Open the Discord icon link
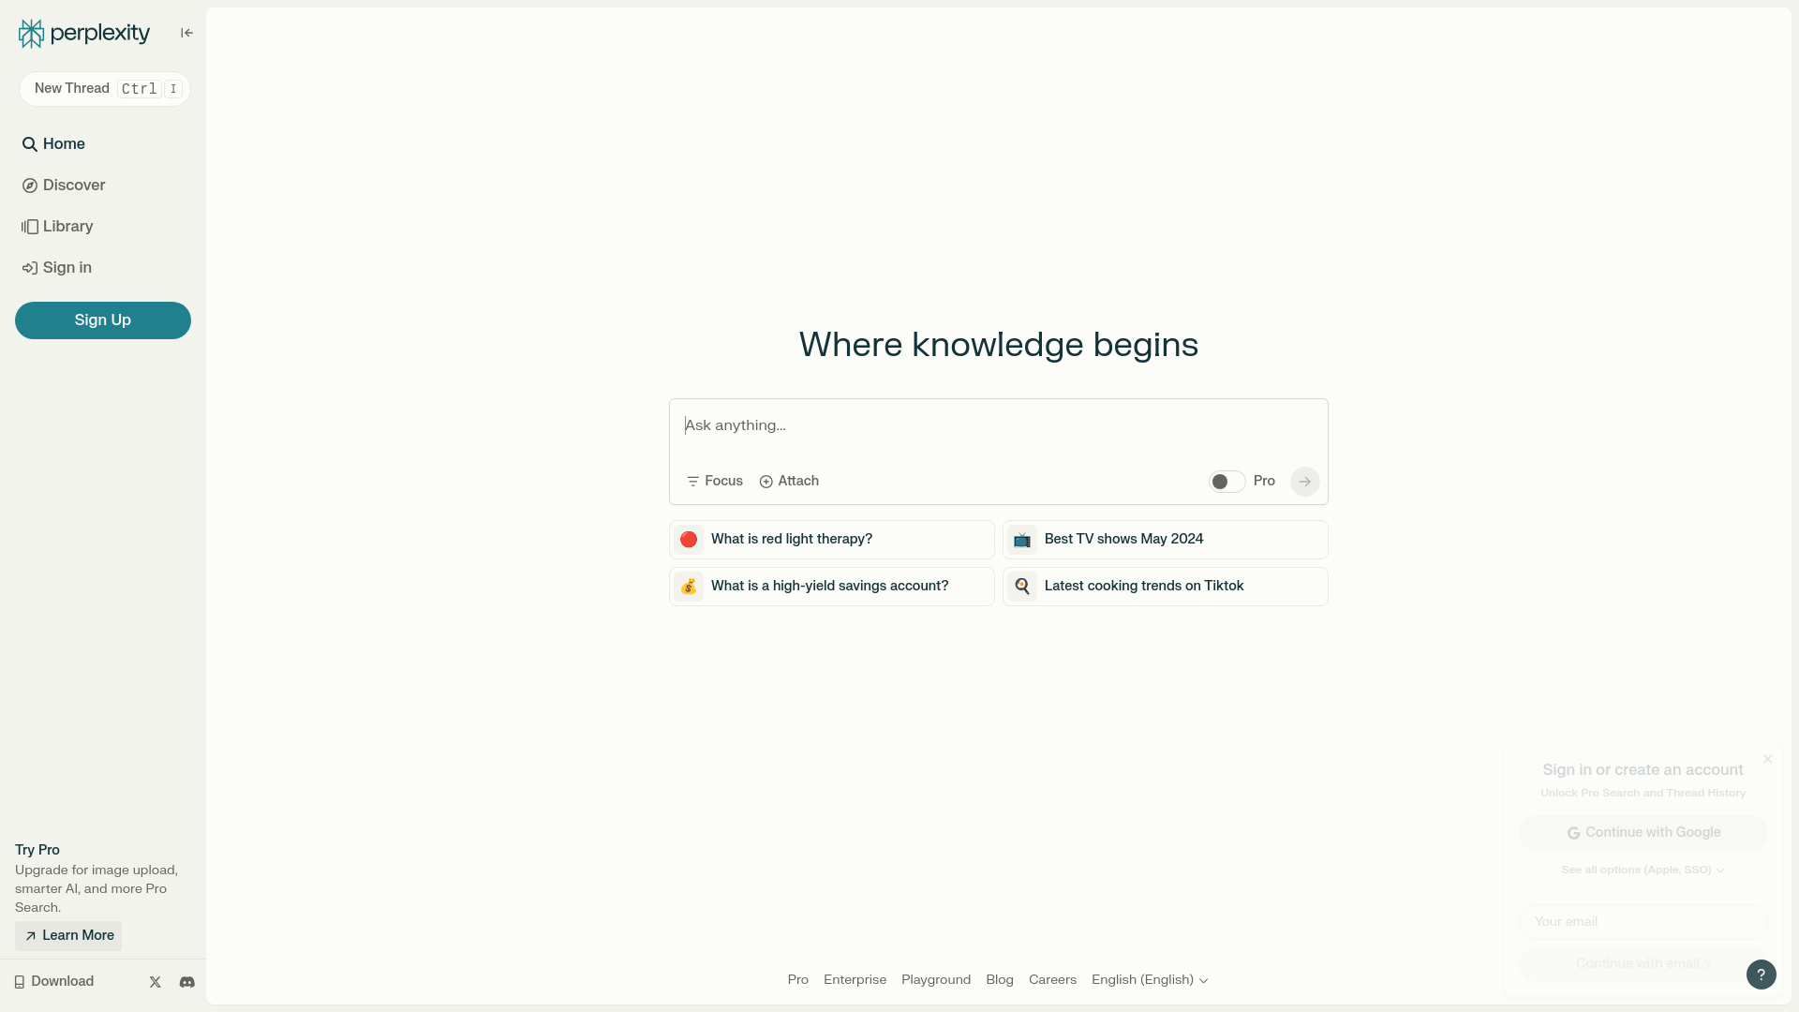The width and height of the screenshot is (1799, 1012). pos(187,982)
